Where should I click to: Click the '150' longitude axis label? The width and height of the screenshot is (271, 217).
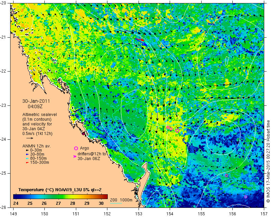coord(45,214)
